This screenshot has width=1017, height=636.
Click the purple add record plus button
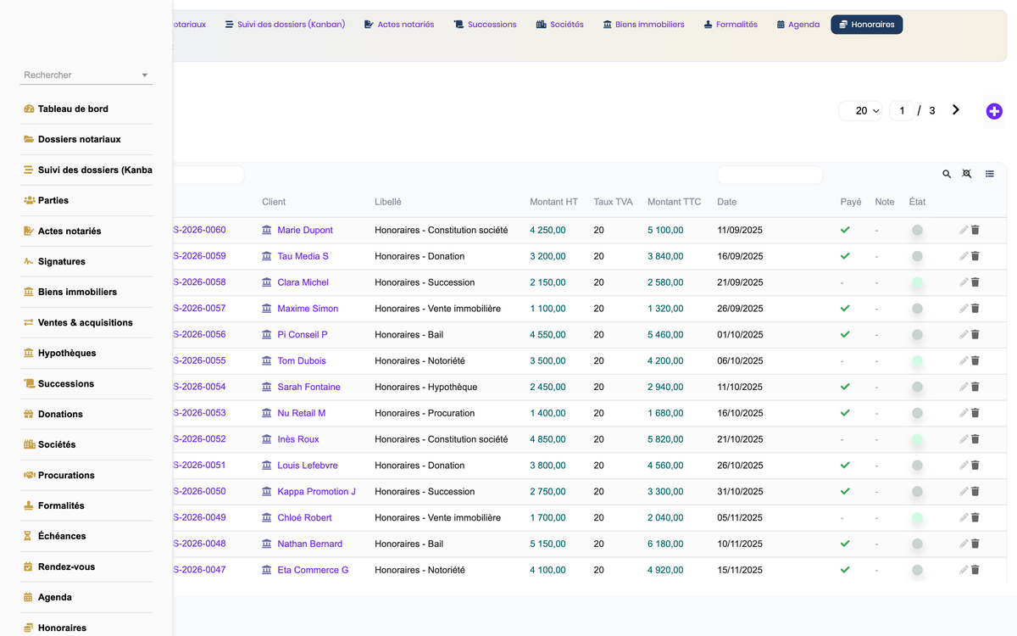tap(994, 111)
